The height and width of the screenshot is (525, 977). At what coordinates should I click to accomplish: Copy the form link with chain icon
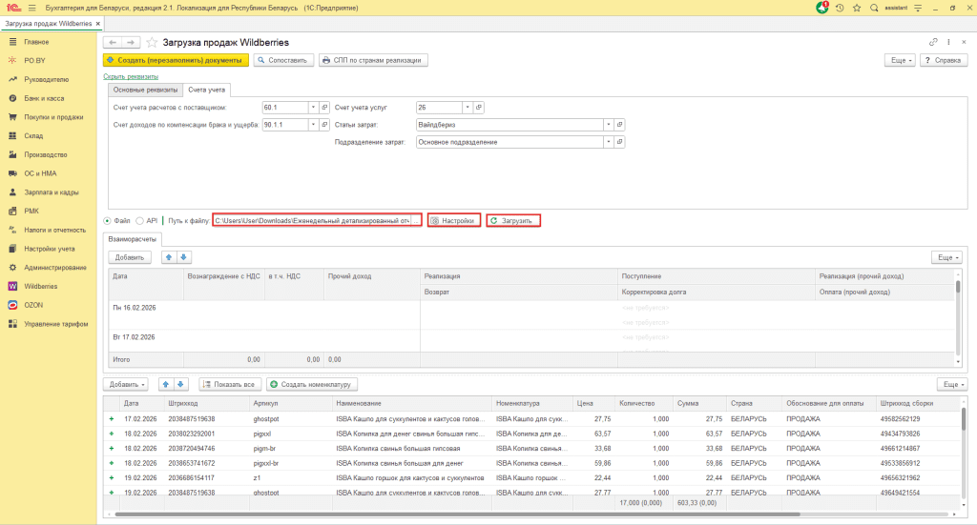(933, 43)
